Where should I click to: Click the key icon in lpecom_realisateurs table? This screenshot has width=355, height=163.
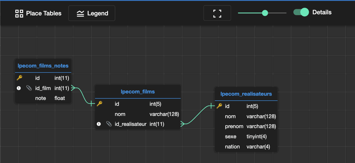click(x=219, y=106)
